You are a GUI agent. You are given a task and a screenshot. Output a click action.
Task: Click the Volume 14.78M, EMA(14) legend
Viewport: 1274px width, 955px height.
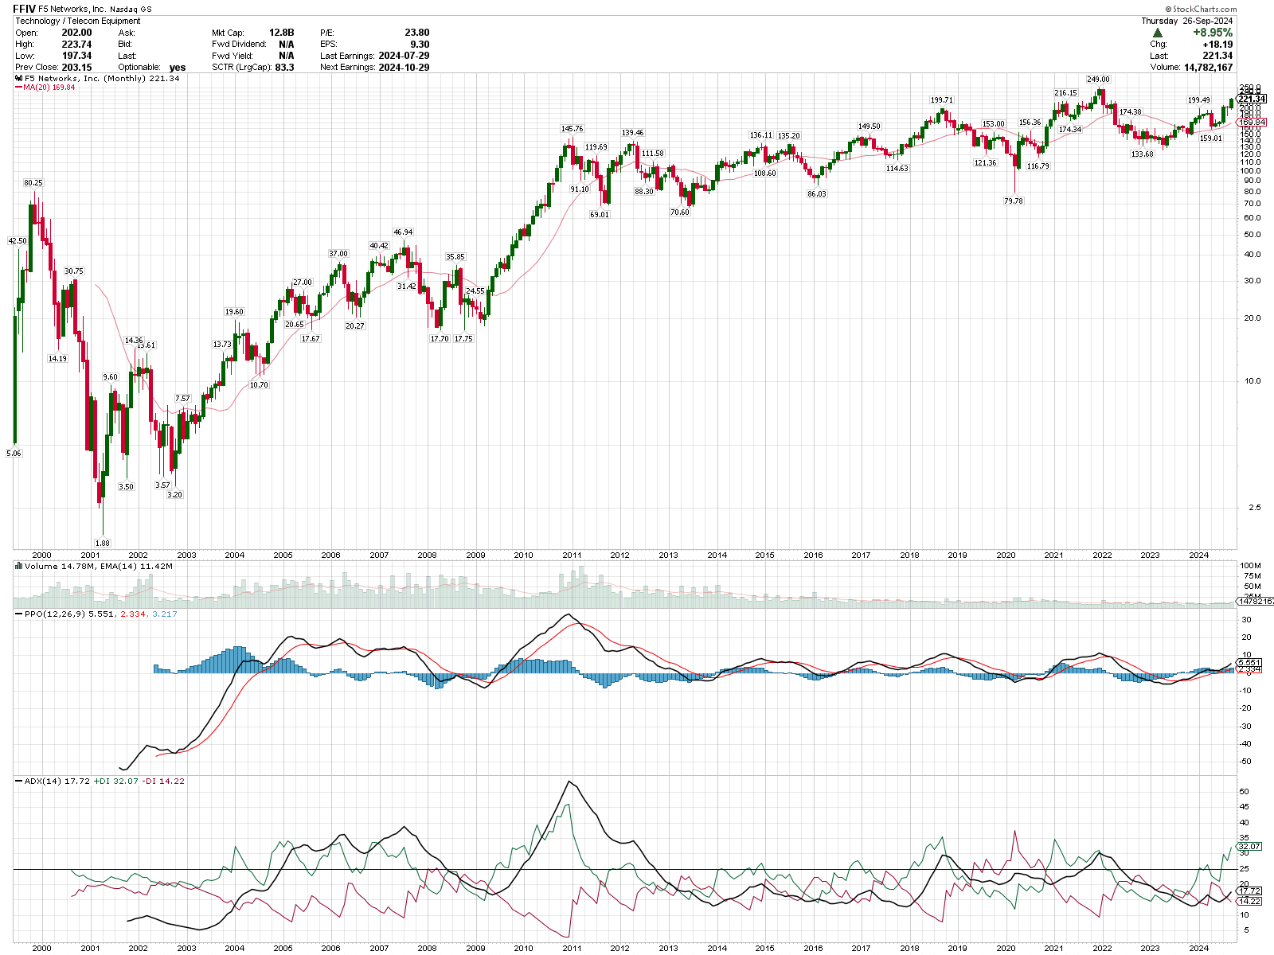pyautogui.click(x=98, y=567)
